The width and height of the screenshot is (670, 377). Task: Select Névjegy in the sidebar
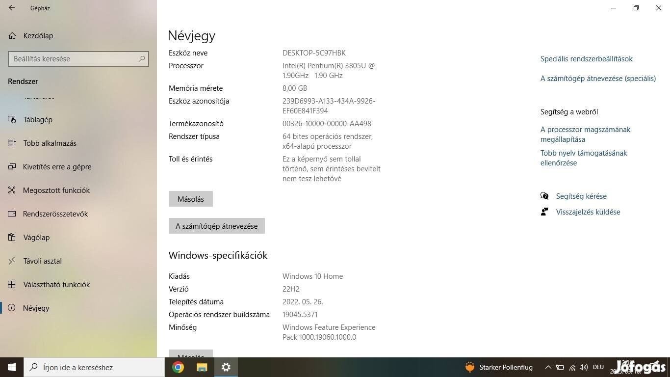(x=78, y=308)
